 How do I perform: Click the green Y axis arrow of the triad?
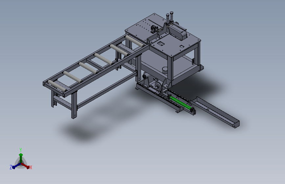(21, 158)
